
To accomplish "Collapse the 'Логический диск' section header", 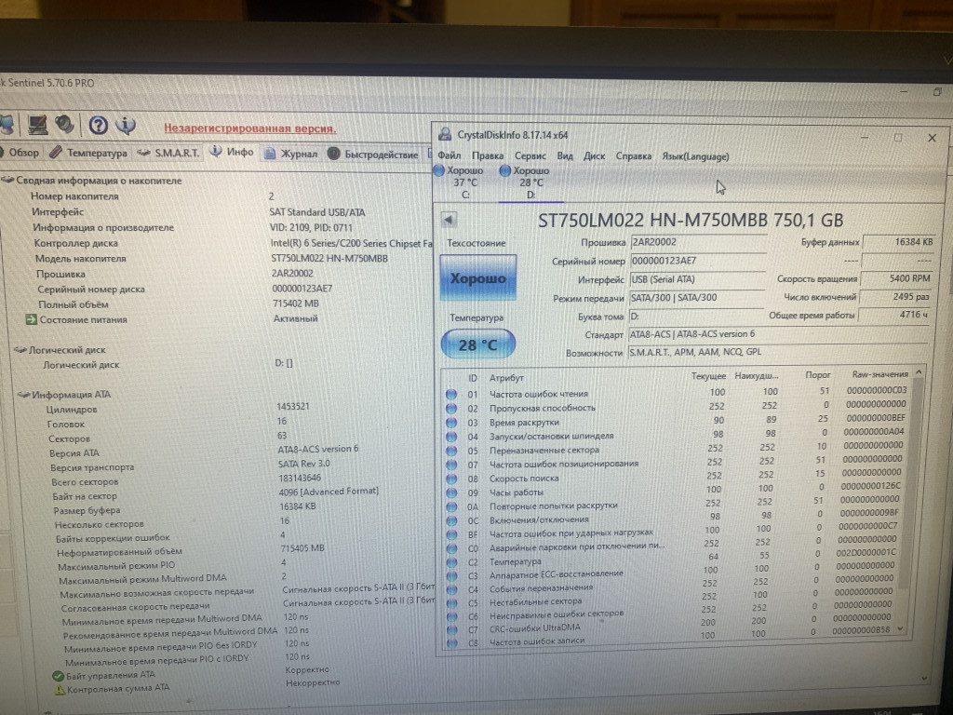I will (20, 350).
